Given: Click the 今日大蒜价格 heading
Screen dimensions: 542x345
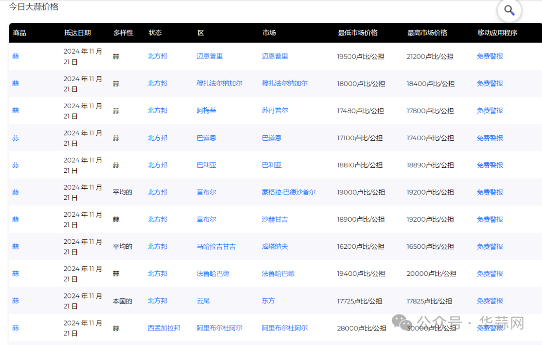Looking at the screenshot, I should (34, 7).
